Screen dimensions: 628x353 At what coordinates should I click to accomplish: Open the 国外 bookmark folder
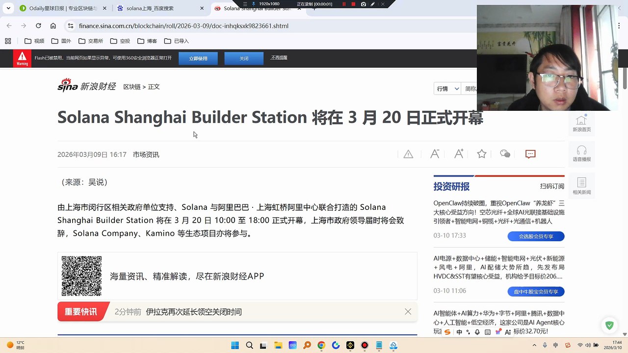pos(61,41)
